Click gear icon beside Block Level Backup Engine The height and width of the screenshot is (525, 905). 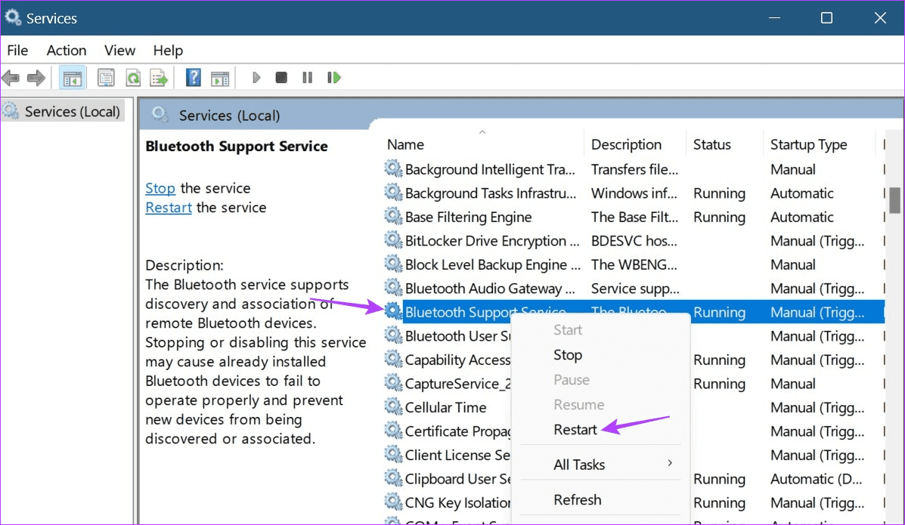point(393,264)
